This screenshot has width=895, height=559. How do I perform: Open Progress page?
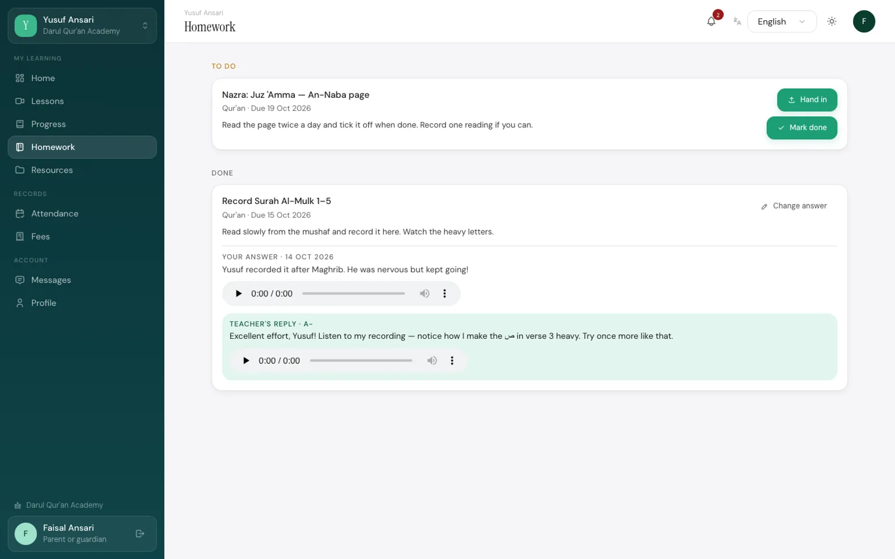pos(82,124)
